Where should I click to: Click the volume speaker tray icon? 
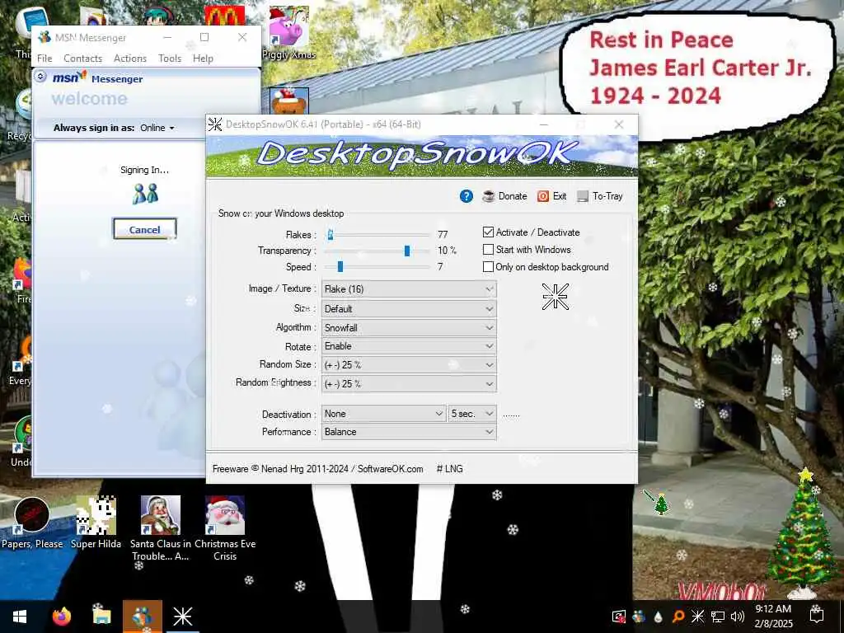tap(738, 617)
